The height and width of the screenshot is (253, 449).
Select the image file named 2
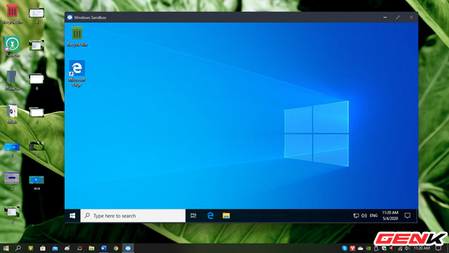(x=12, y=181)
